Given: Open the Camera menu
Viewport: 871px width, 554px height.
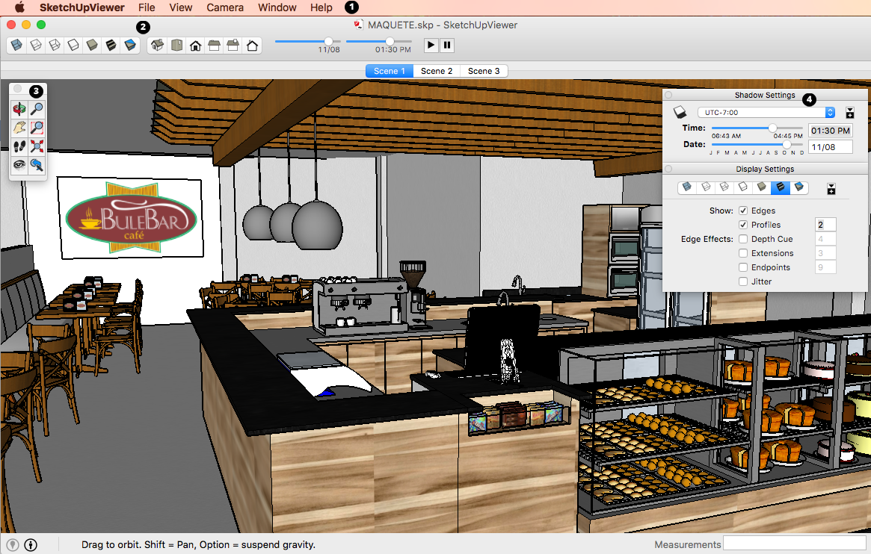Looking at the screenshot, I should (225, 7).
